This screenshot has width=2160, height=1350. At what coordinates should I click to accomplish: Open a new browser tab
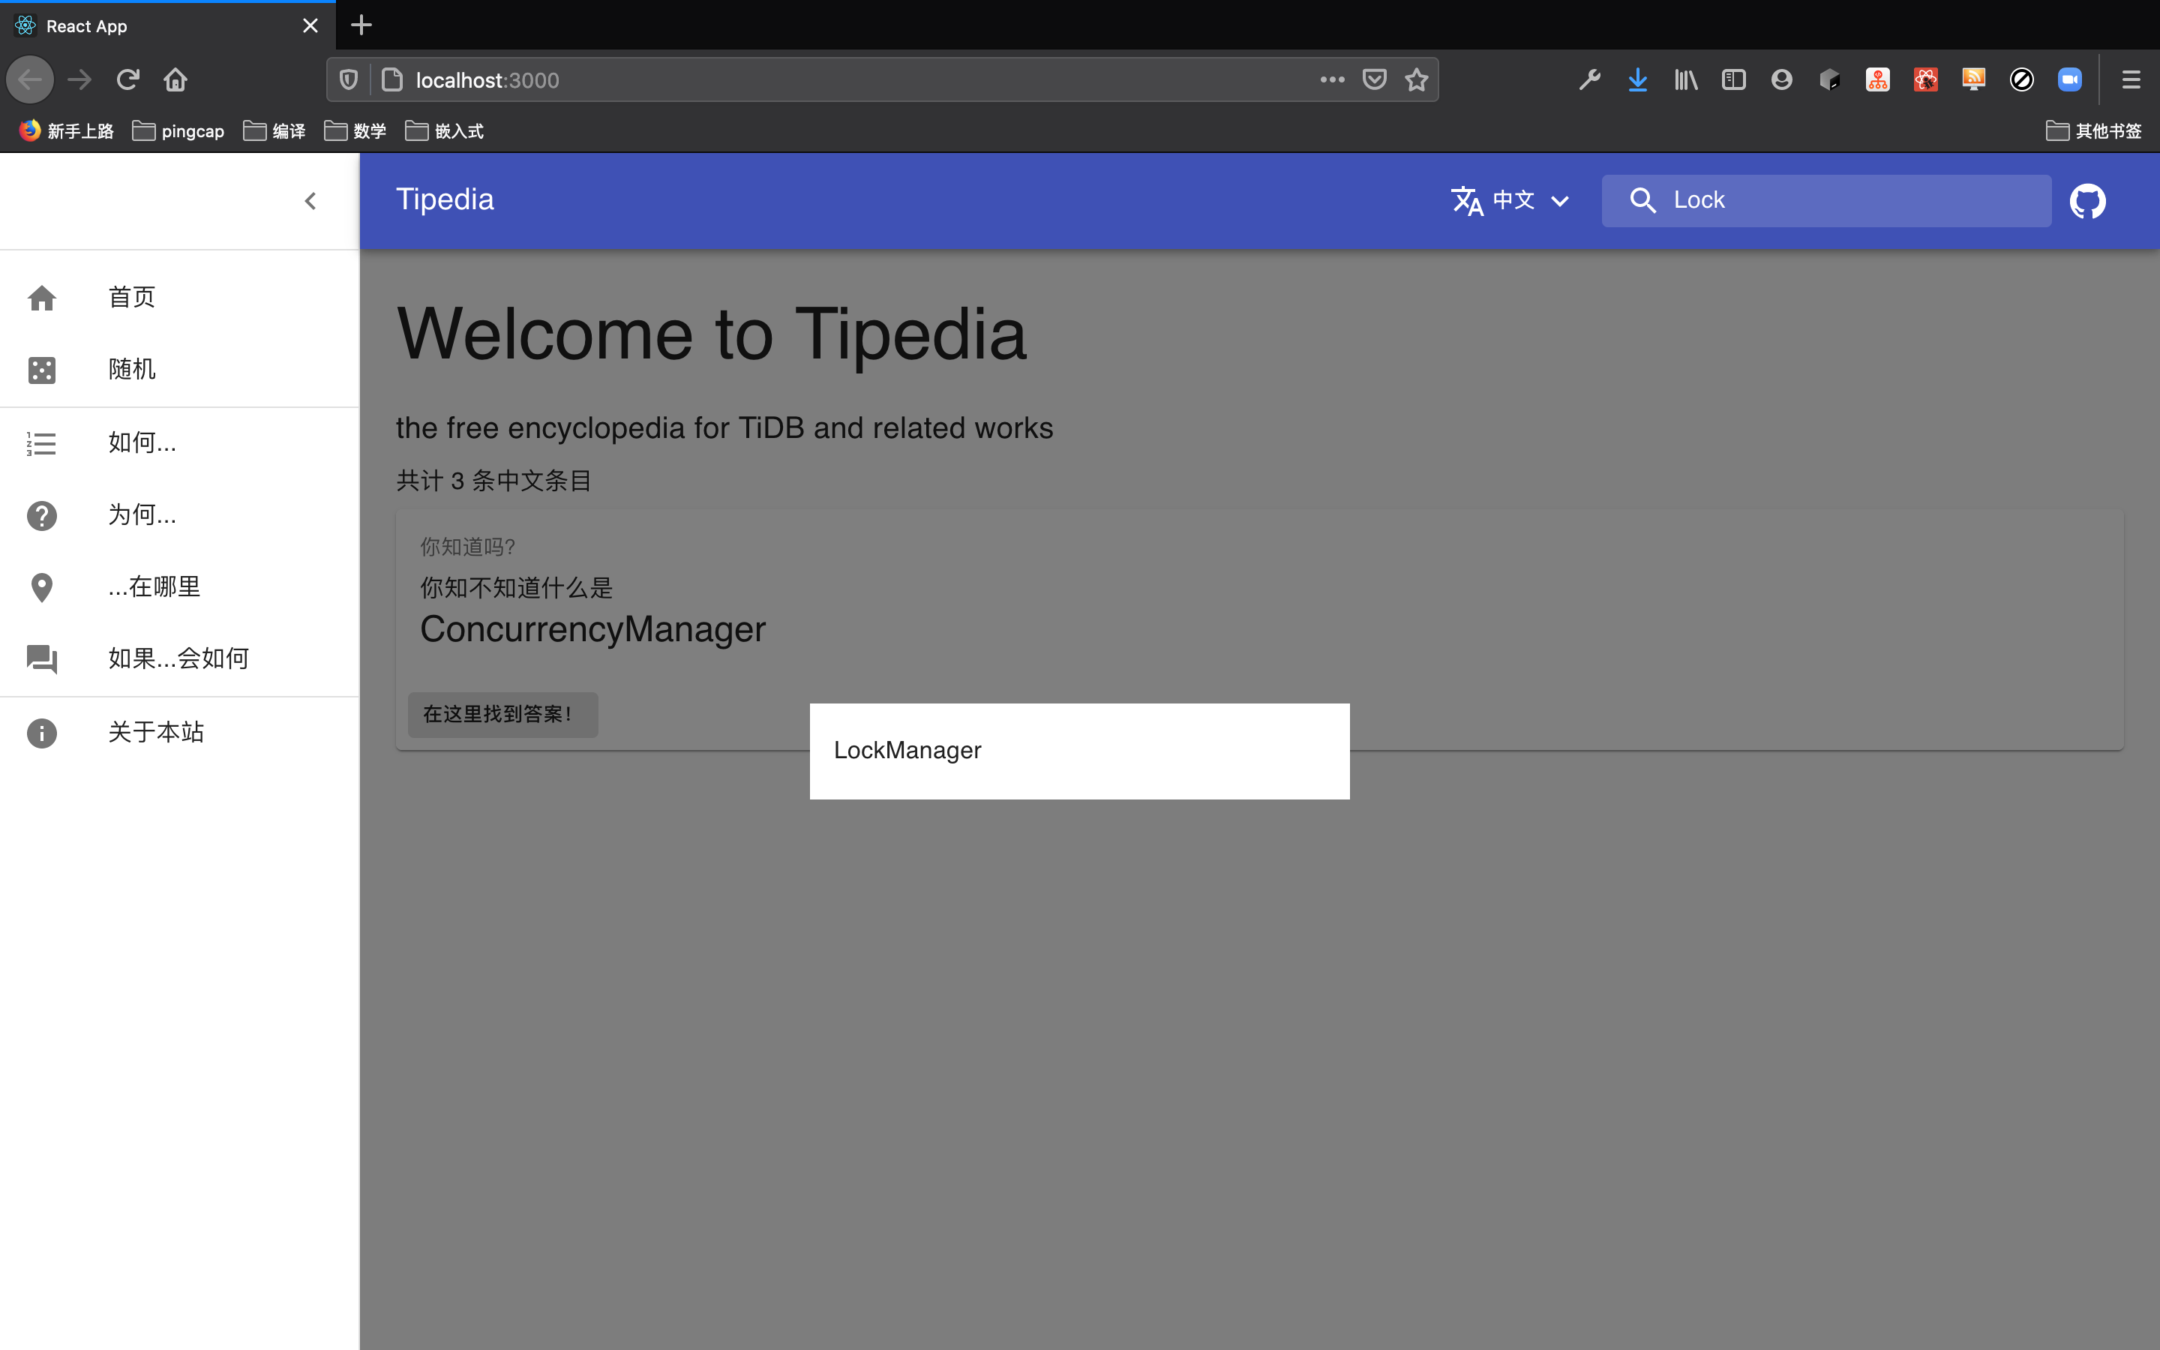click(x=361, y=25)
